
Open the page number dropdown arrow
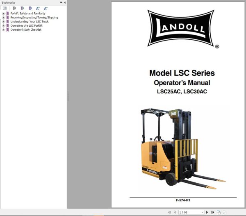203,212
